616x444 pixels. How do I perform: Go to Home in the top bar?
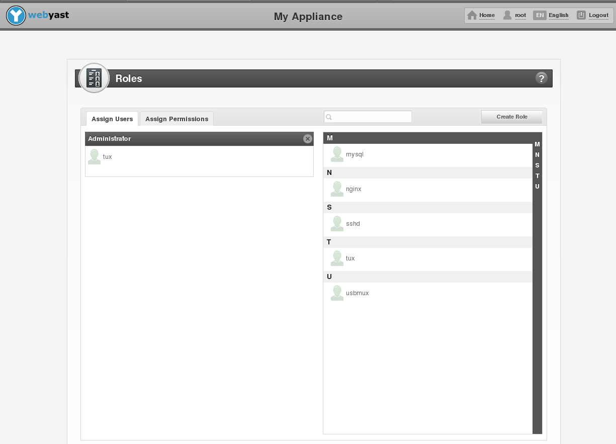[x=481, y=16]
